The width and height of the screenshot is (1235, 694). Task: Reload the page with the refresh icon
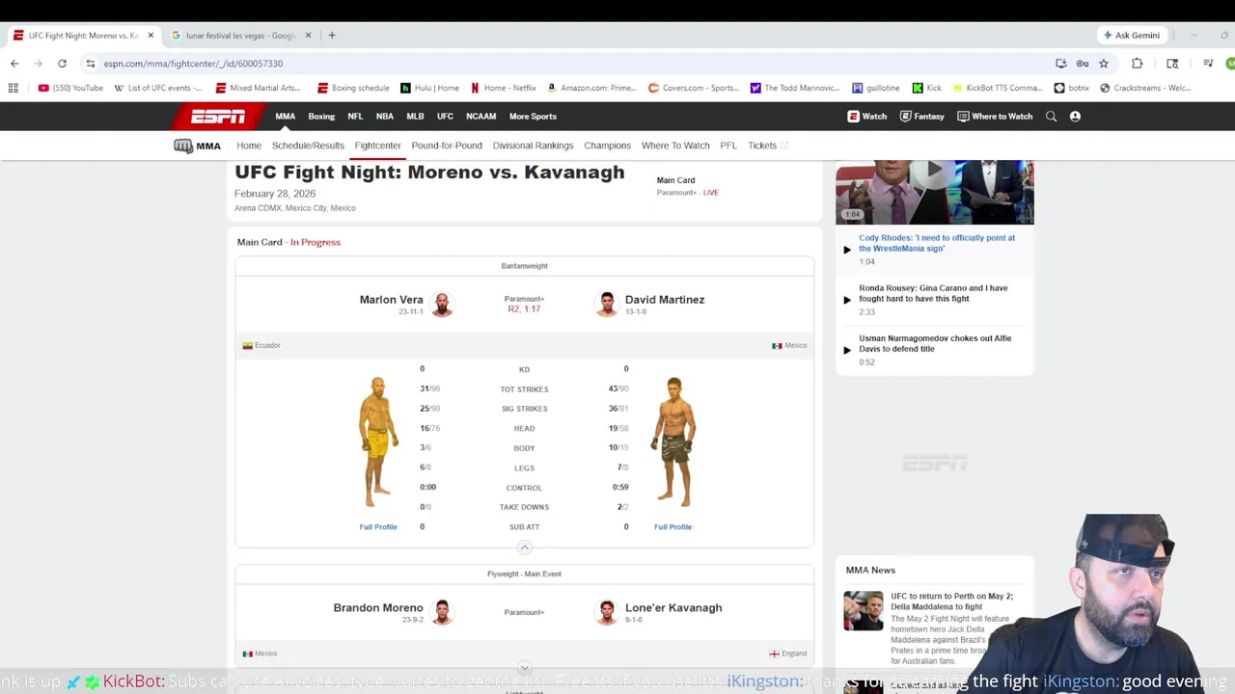tap(62, 64)
